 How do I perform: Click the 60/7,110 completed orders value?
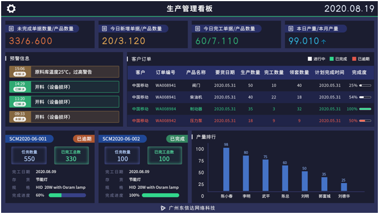[217, 41]
